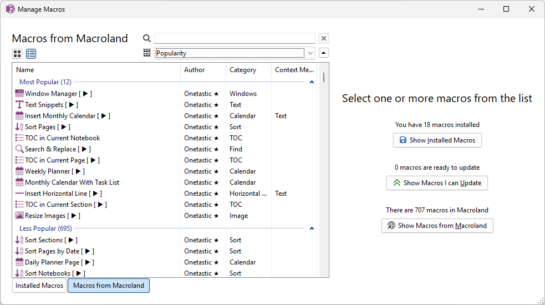Click the Insert Monthly Calendar icon
545x305 pixels.
tap(19, 116)
